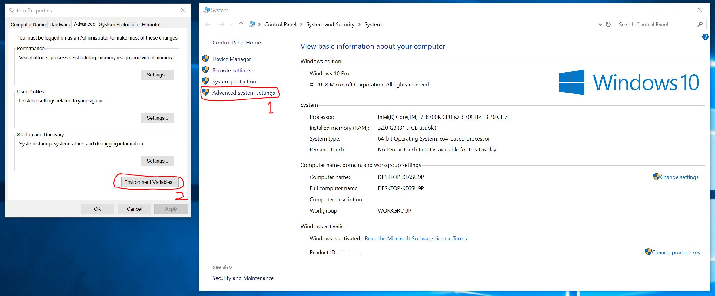Screen dimensions: 715x296
Task: Click the computer icon in address bar
Action: (251, 24)
